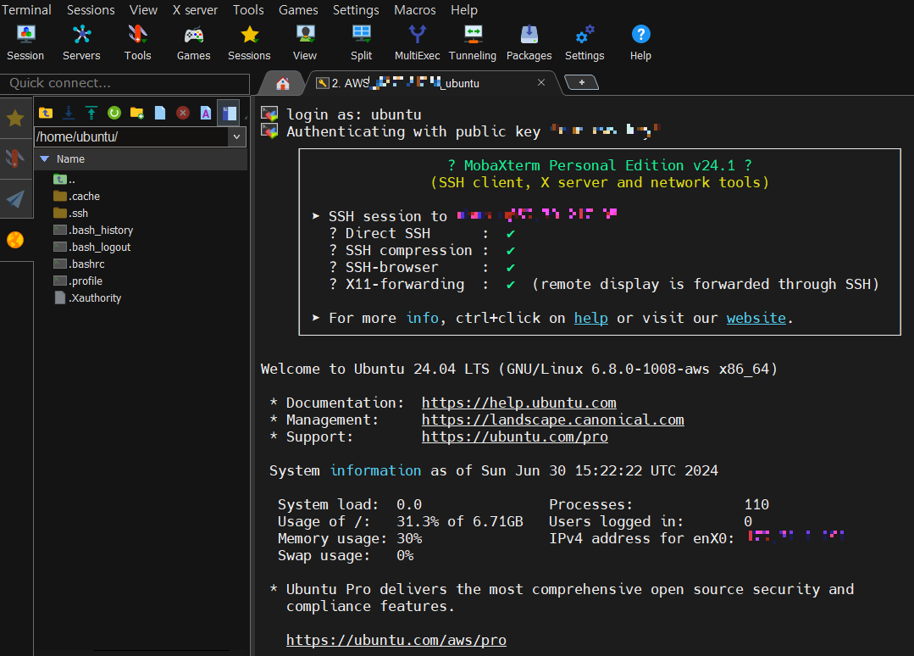
Task: Select the .Xauthority file
Action: click(87, 298)
